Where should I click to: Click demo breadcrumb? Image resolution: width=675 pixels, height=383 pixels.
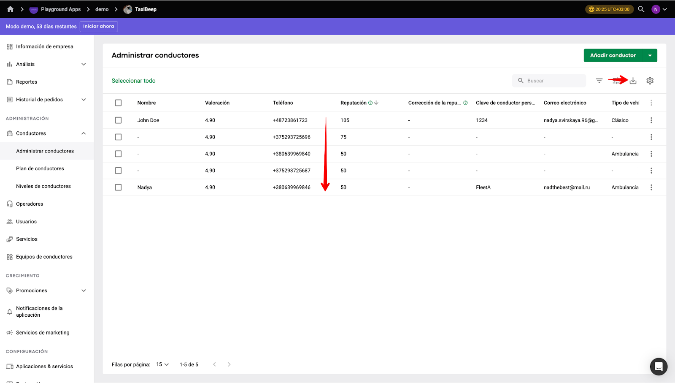(x=102, y=9)
